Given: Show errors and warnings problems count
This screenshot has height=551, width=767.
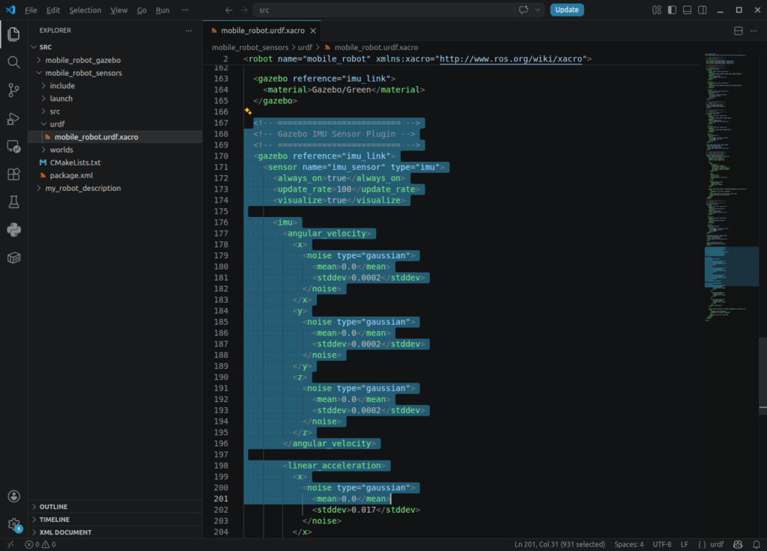Looking at the screenshot, I should pyautogui.click(x=40, y=544).
